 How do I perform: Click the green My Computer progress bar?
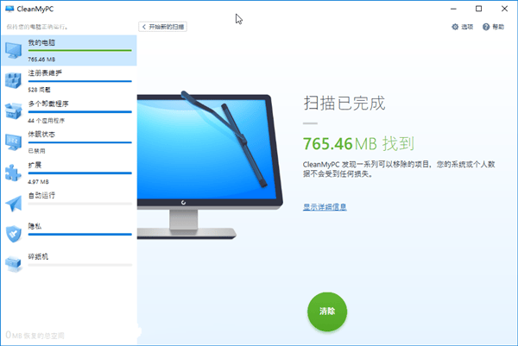point(80,51)
